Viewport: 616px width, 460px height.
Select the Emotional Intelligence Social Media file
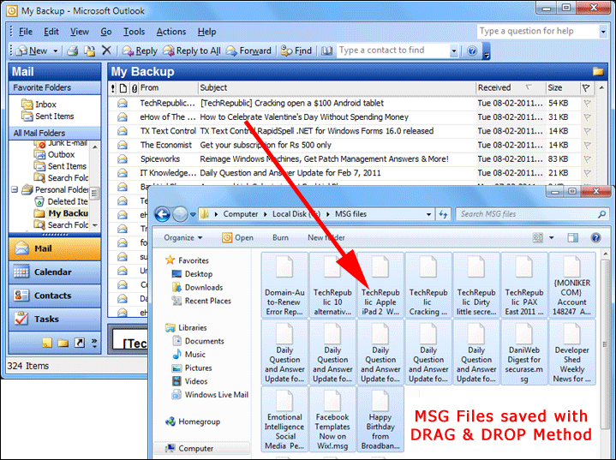coord(284,419)
